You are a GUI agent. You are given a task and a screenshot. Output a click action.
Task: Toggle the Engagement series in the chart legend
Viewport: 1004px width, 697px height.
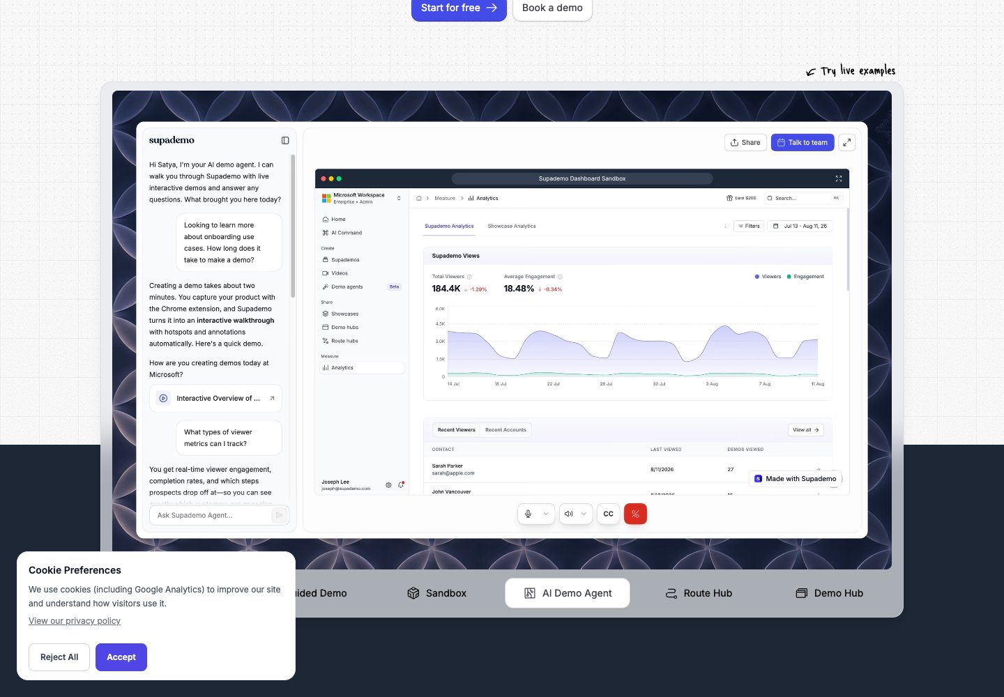pos(805,277)
